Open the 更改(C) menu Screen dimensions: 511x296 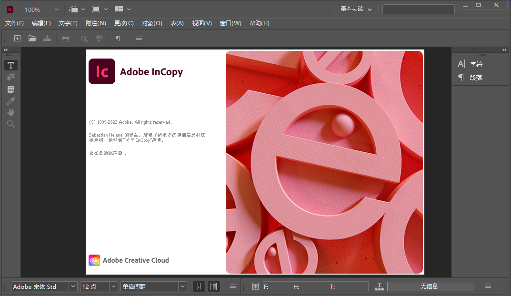(124, 23)
